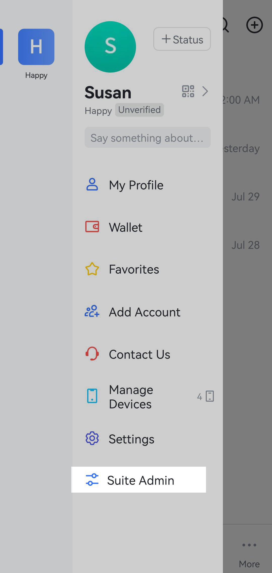Tap the Settings gear icon
This screenshot has width=272, height=573.
click(92, 438)
